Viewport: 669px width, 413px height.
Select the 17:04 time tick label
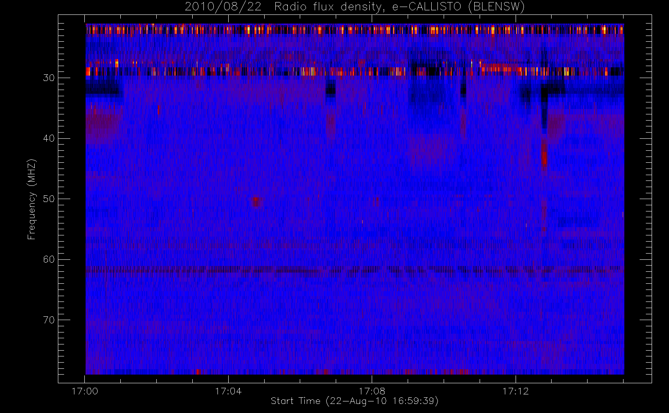[228, 391]
